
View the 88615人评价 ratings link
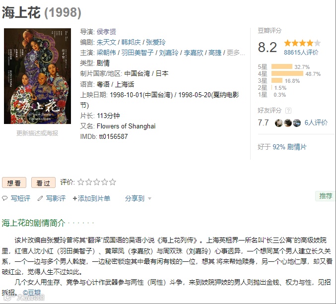pos(301,53)
